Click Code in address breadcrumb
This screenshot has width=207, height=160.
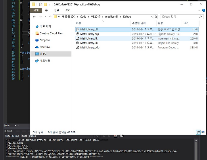(x=83, y=17)
